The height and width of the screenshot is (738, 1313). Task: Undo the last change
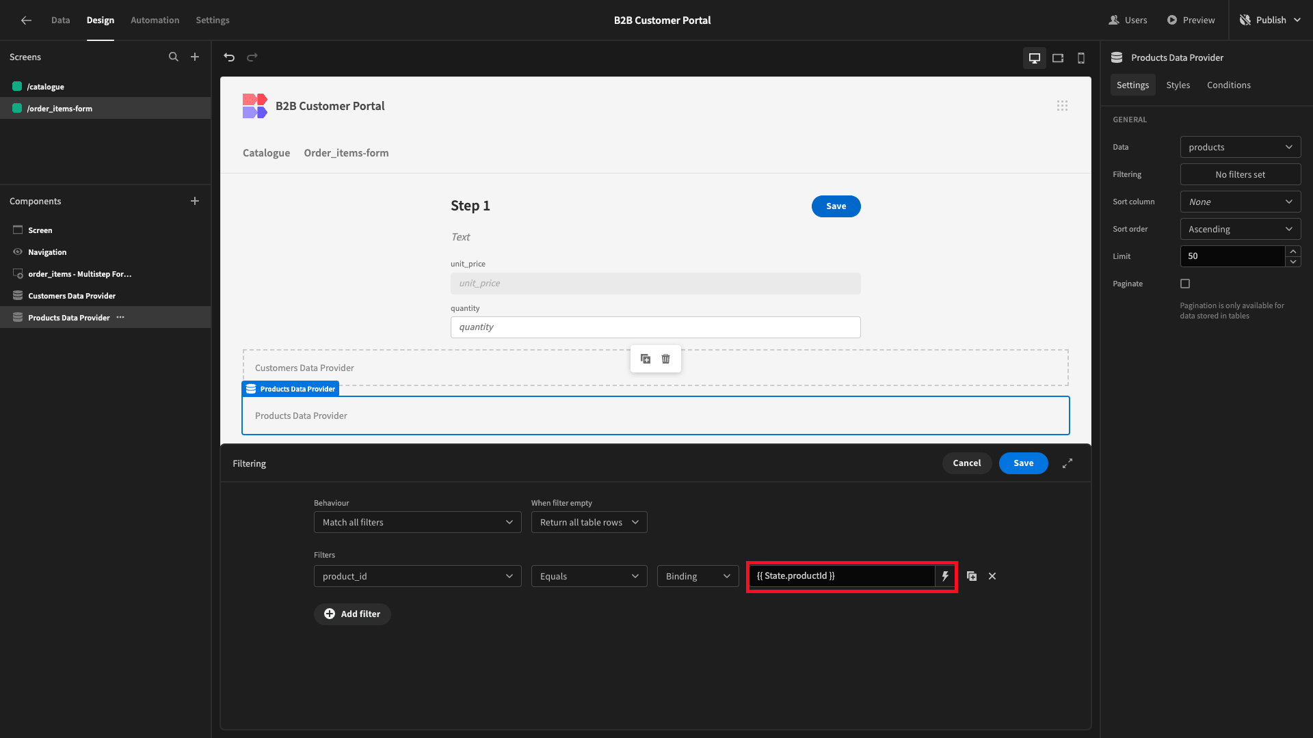pyautogui.click(x=229, y=57)
